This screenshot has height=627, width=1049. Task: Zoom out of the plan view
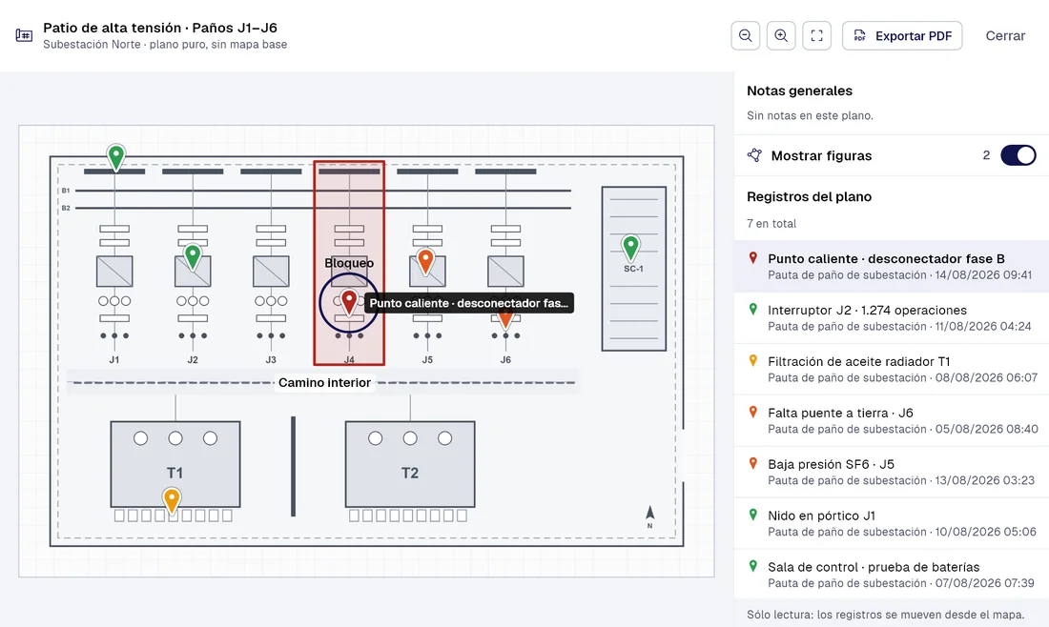746,35
